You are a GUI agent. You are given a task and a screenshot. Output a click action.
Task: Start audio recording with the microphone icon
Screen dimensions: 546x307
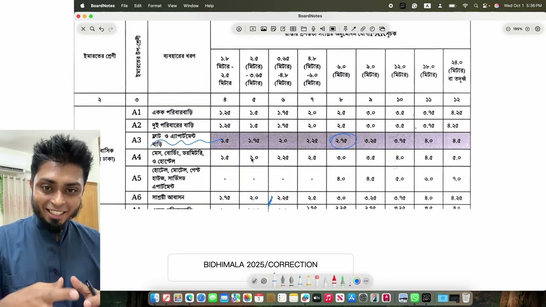[x=313, y=29]
